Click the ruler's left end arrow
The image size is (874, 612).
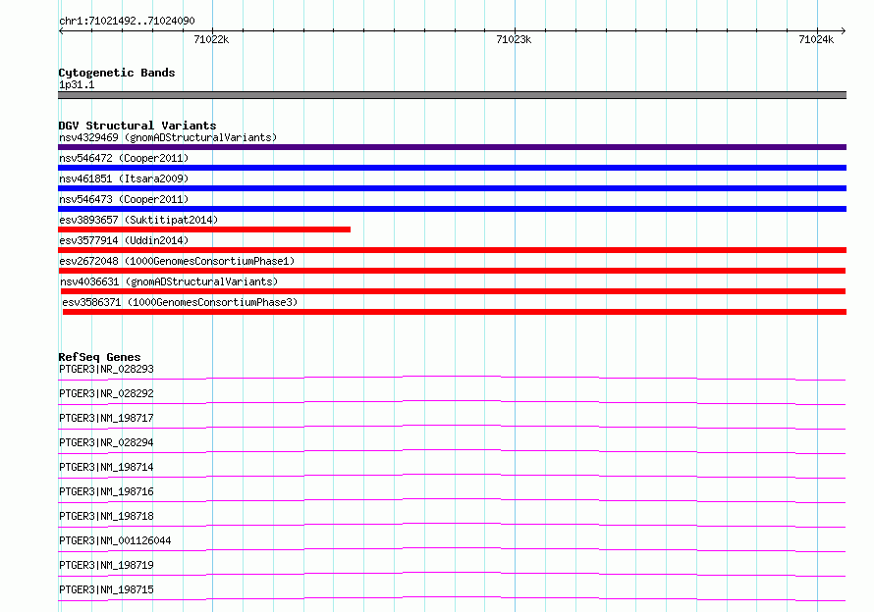click(x=61, y=30)
